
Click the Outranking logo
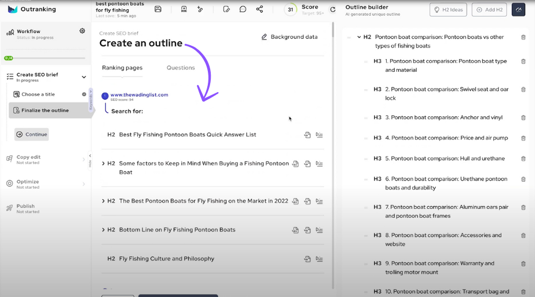point(32,9)
